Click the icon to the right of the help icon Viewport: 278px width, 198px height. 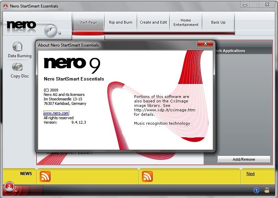point(267,190)
